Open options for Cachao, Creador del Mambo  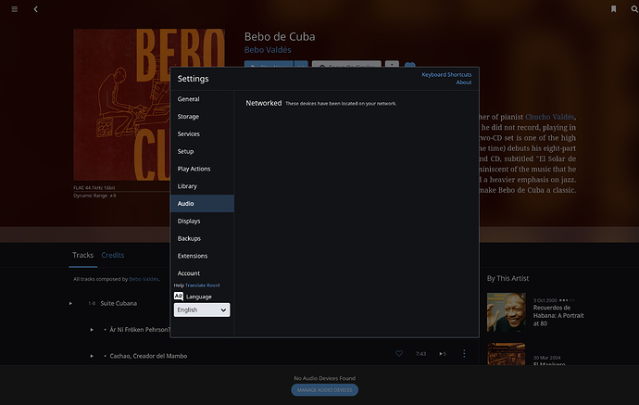[464, 354]
